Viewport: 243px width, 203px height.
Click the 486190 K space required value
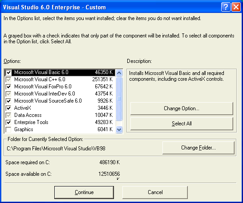(109, 162)
